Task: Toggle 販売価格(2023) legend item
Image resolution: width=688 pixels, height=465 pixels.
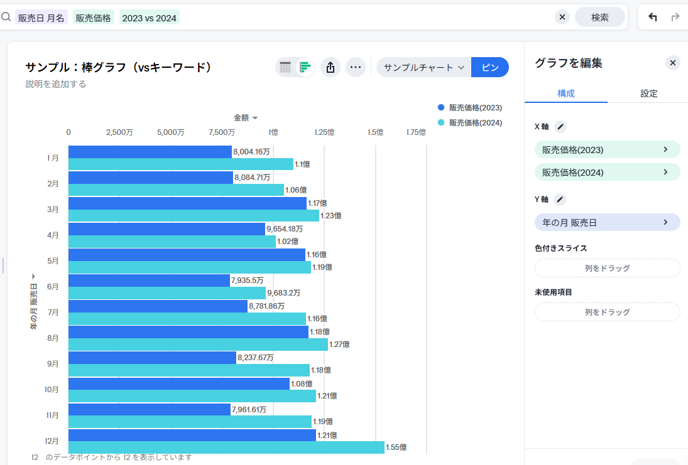Action: (470, 107)
